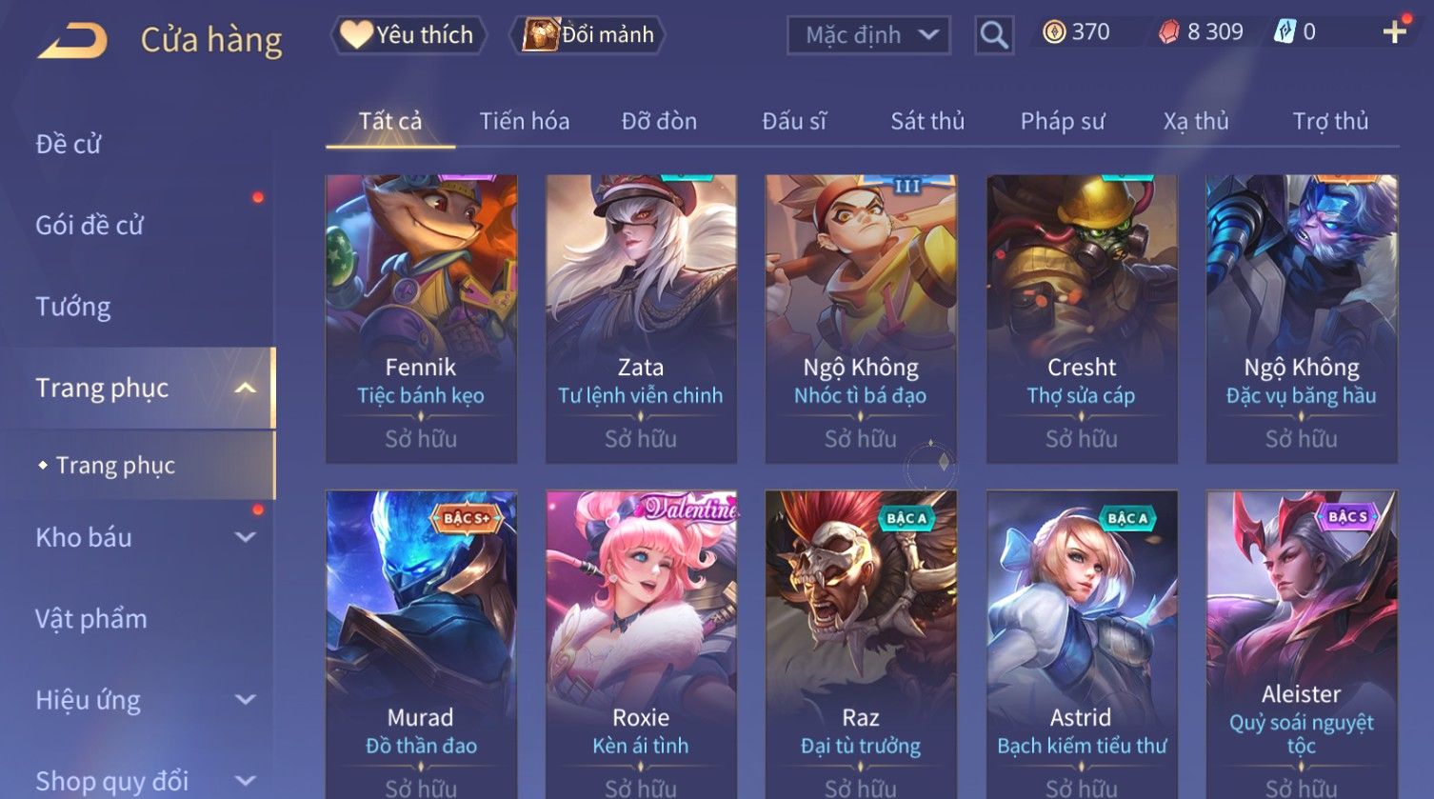Image resolution: width=1434 pixels, height=799 pixels.
Task: Tap the red ruby currency icon
Action: pyautogui.click(x=1168, y=32)
